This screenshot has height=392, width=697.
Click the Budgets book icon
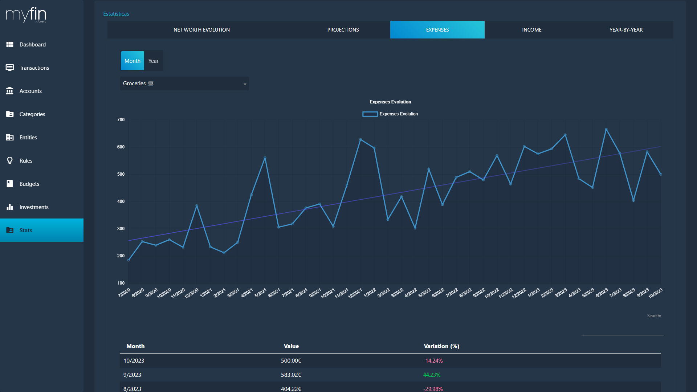tap(10, 184)
